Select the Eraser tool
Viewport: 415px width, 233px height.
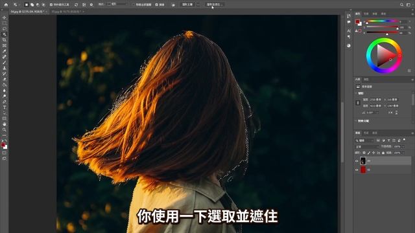click(x=5, y=79)
